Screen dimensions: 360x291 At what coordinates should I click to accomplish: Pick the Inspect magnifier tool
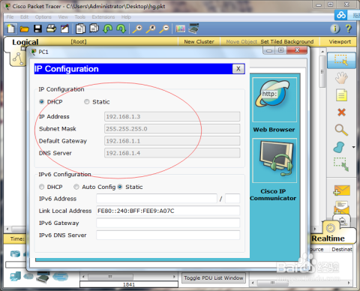click(341, 130)
